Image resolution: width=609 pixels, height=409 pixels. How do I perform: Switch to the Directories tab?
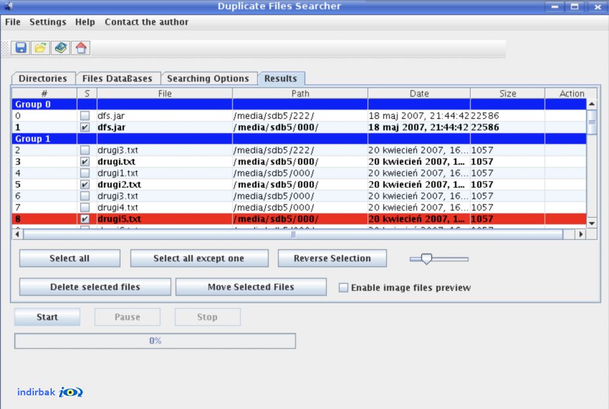click(x=43, y=78)
